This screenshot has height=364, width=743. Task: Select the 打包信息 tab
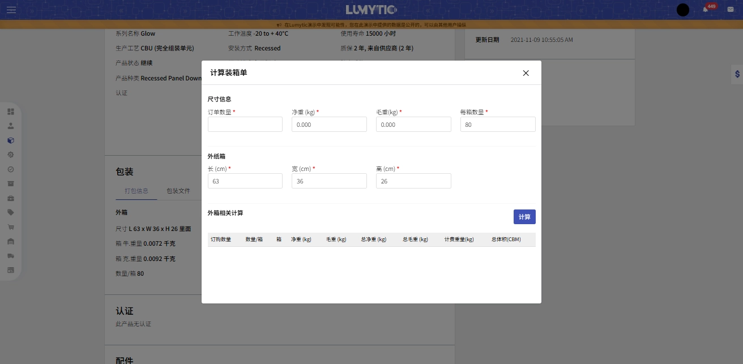point(136,191)
